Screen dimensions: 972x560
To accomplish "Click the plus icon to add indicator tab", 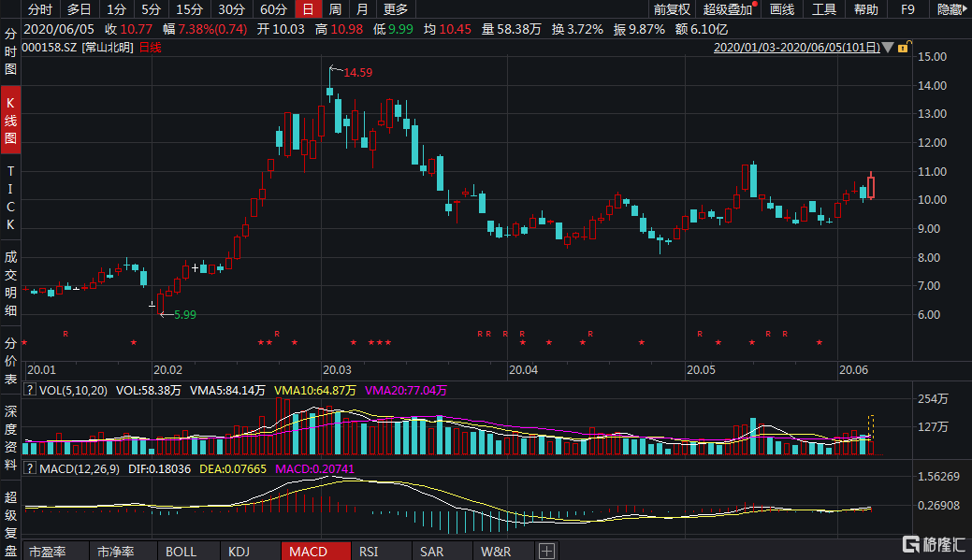I will pyautogui.click(x=546, y=551).
